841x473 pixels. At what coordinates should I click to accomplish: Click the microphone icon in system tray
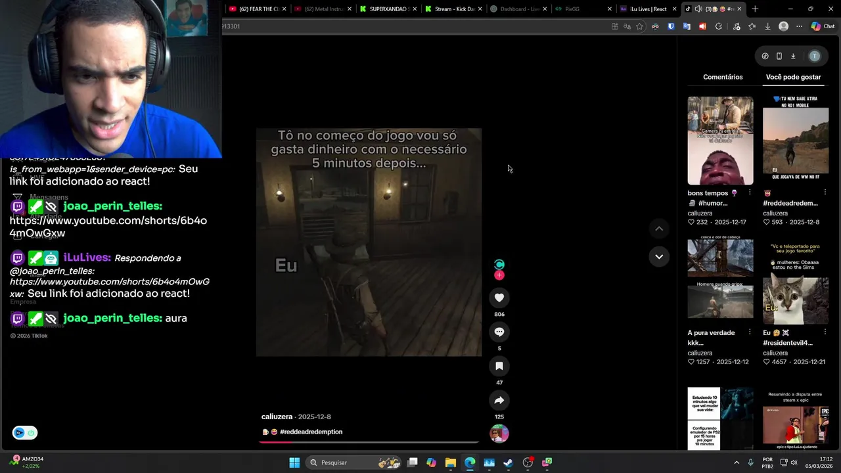(750, 462)
